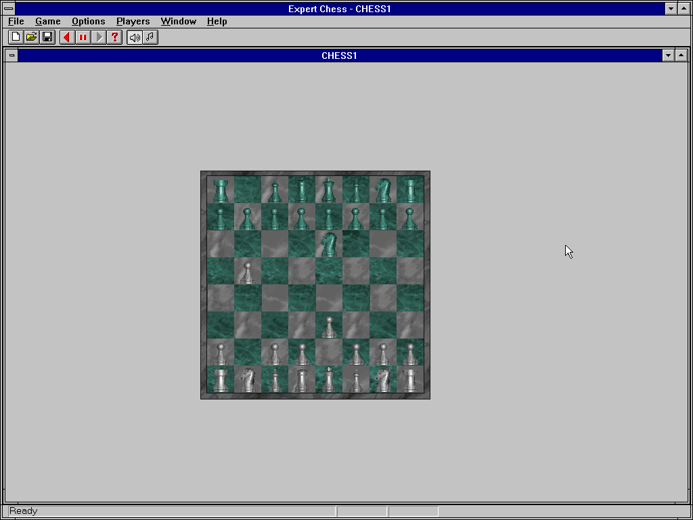Image resolution: width=693 pixels, height=520 pixels.
Task: Open the Options menu
Action: tap(88, 21)
